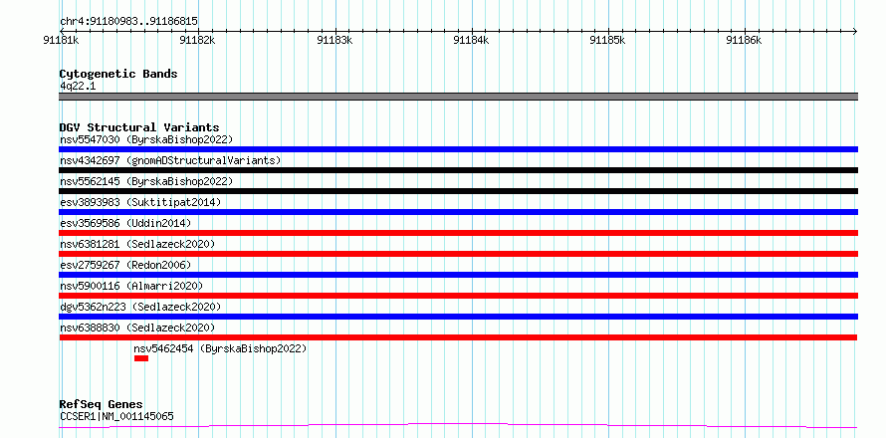The height and width of the screenshot is (438, 886).
Task: Open the dgv5362n223 (Sedlazeck2020) label
Action: click(x=140, y=307)
